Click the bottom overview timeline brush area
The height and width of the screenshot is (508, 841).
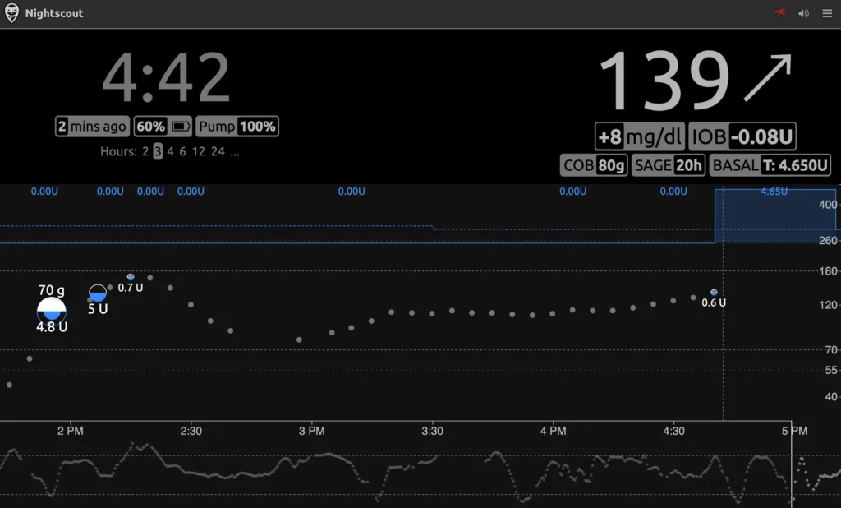(394, 473)
